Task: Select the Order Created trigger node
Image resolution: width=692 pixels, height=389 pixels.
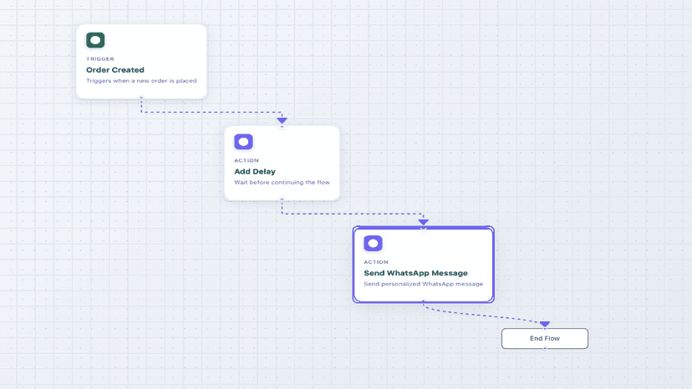Action: (x=141, y=61)
